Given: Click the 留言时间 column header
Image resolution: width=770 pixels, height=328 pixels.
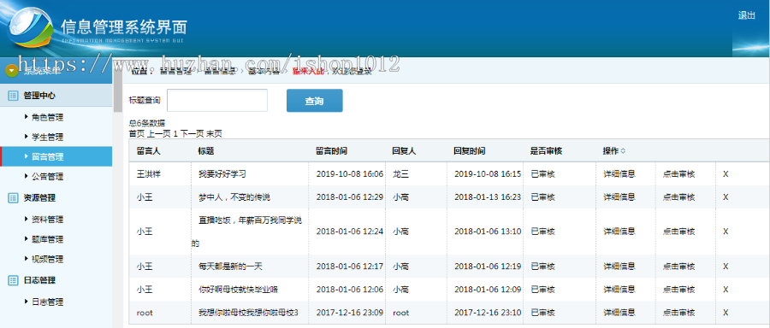Looking at the screenshot, I should tap(332, 151).
